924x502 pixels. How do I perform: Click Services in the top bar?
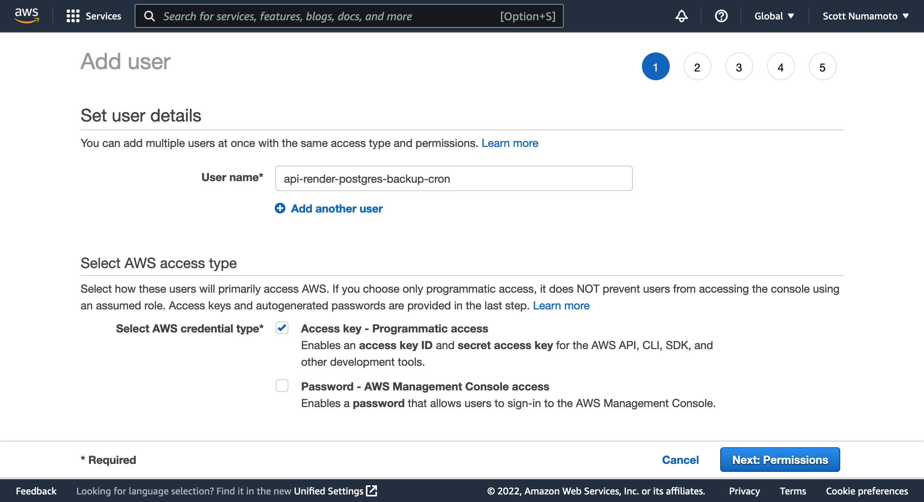point(103,16)
